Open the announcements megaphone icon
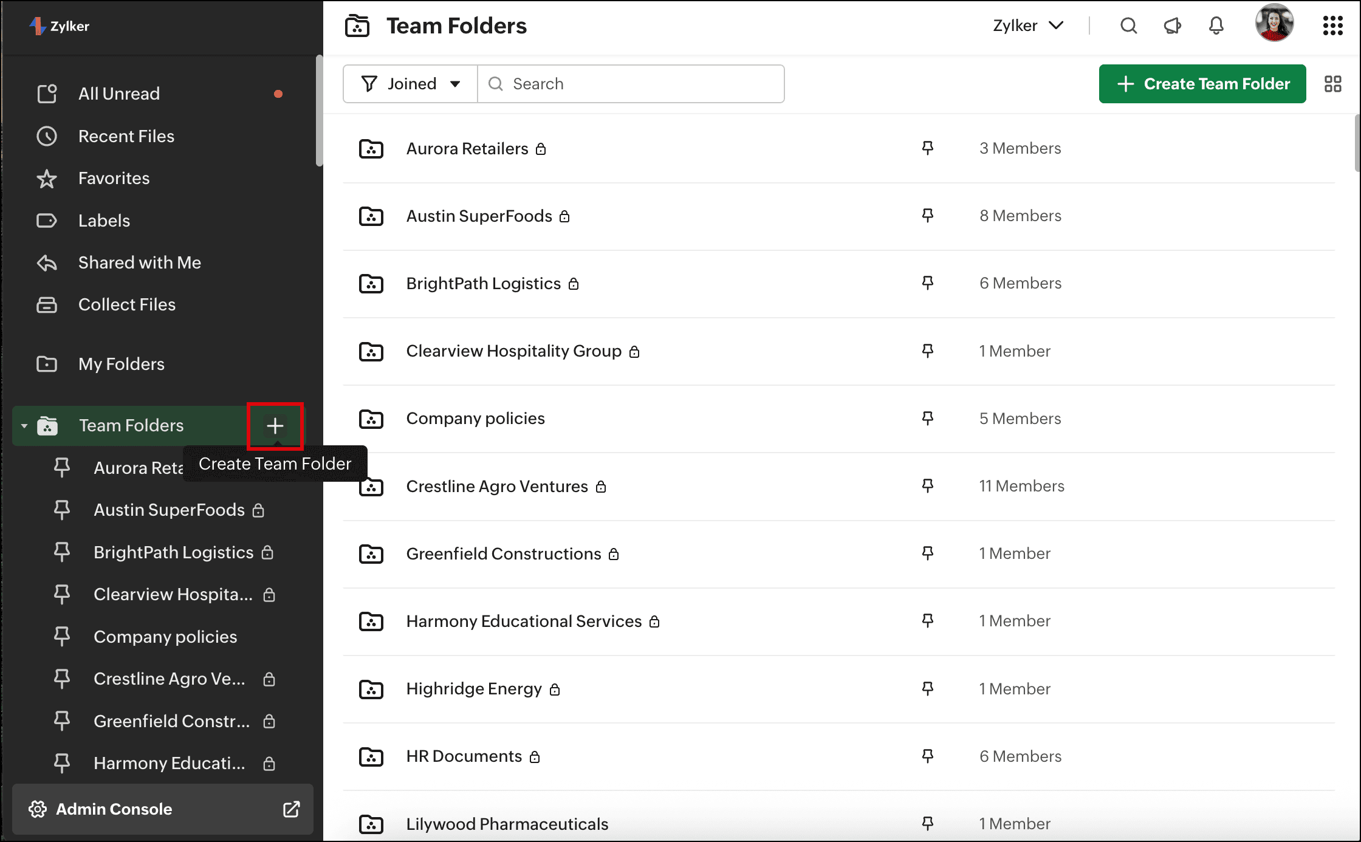Viewport: 1361px width, 842px height. tap(1172, 26)
